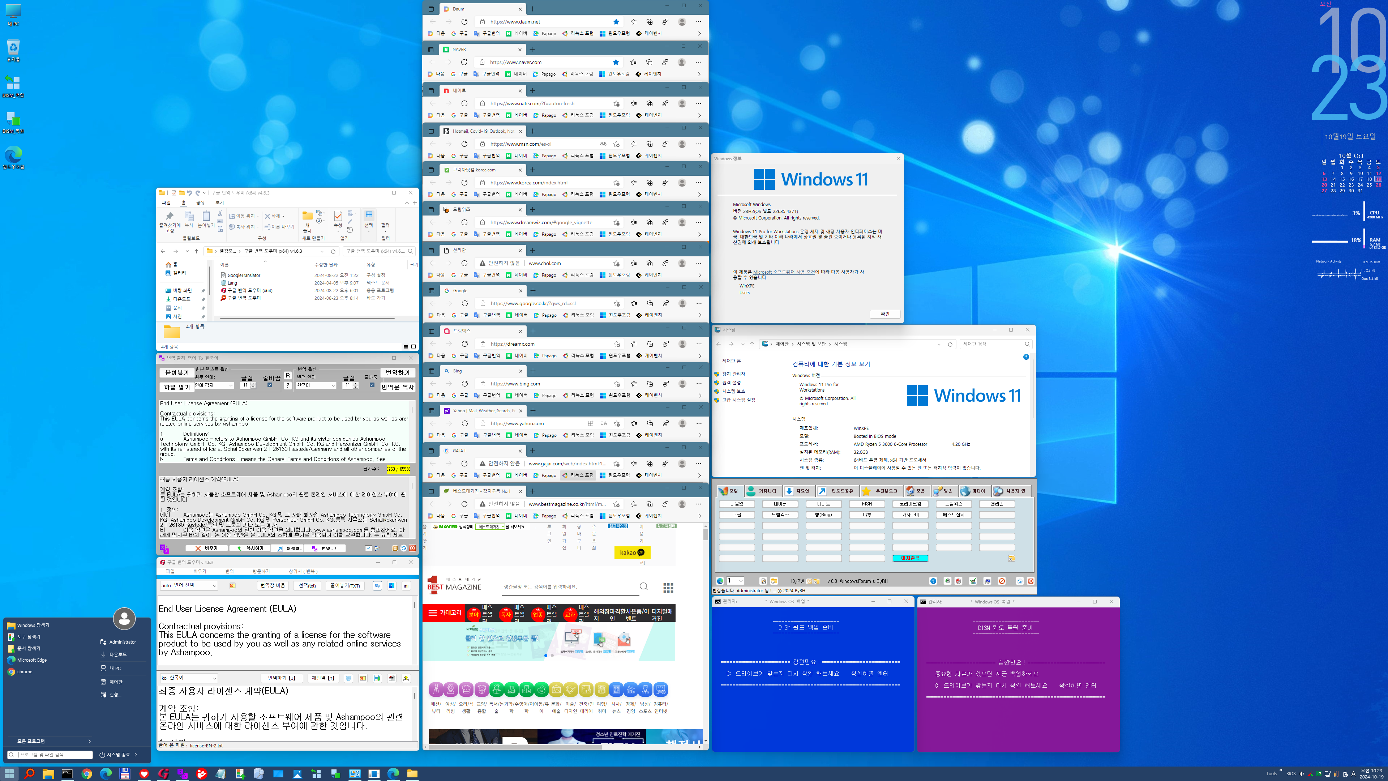Click the monitor icon in launcher bottom bar

987,581
